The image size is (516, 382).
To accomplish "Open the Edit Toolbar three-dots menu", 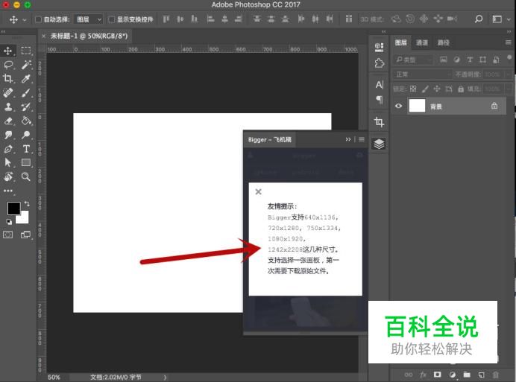I will pyautogui.click(x=8, y=191).
